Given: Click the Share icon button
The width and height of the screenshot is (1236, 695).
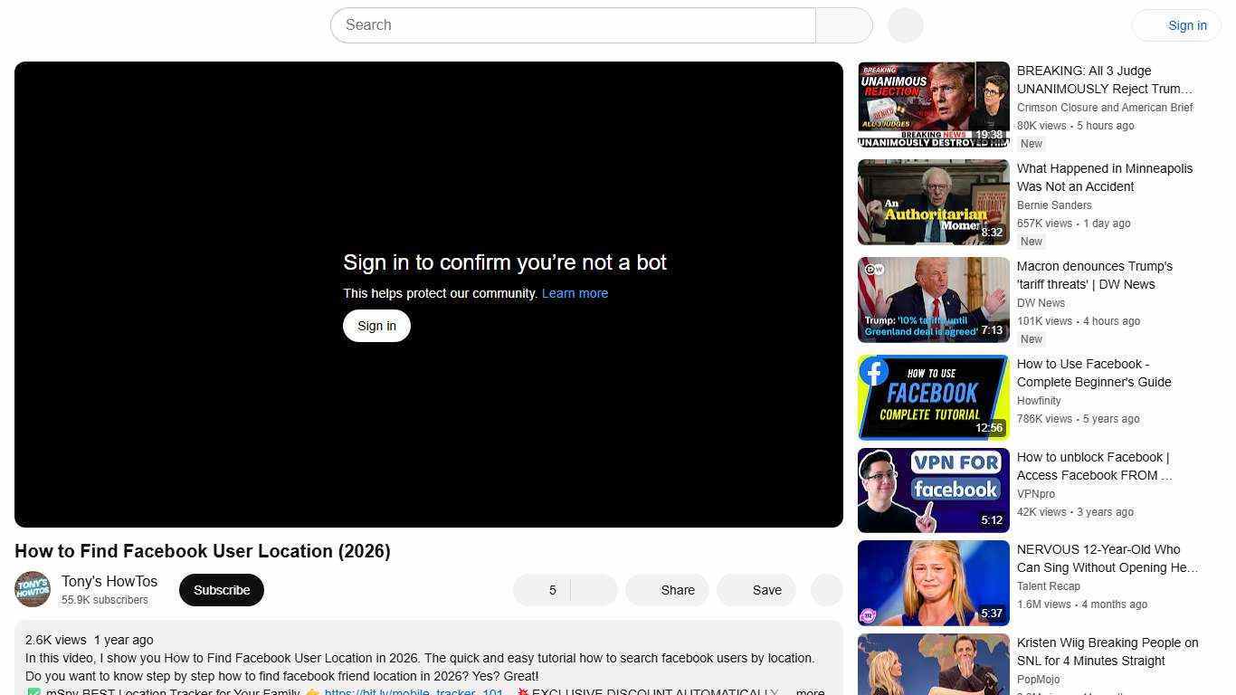Looking at the screenshot, I should [667, 589].
